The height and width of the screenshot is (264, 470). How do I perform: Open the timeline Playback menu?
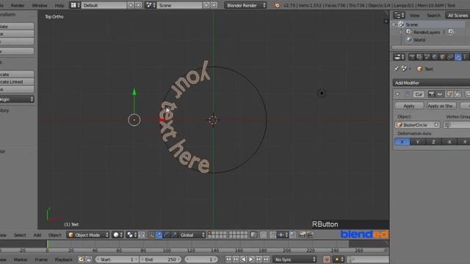pyautogui.click(x=63, y=260)
